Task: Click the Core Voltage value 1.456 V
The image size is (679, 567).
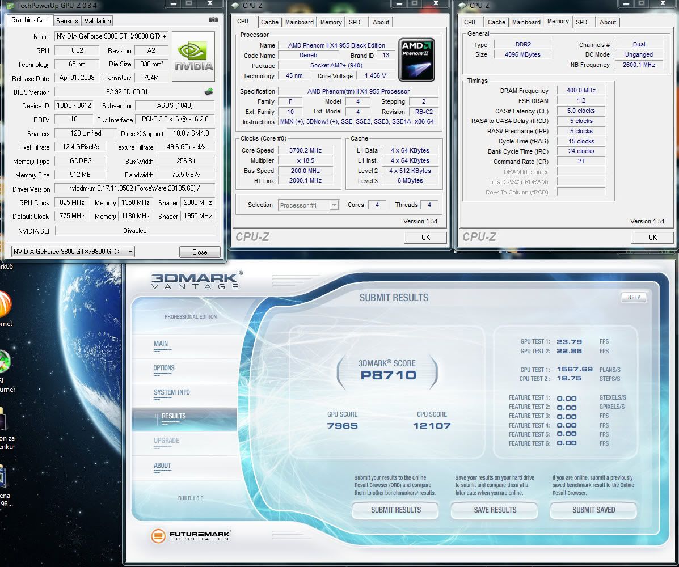Action: 376,76
